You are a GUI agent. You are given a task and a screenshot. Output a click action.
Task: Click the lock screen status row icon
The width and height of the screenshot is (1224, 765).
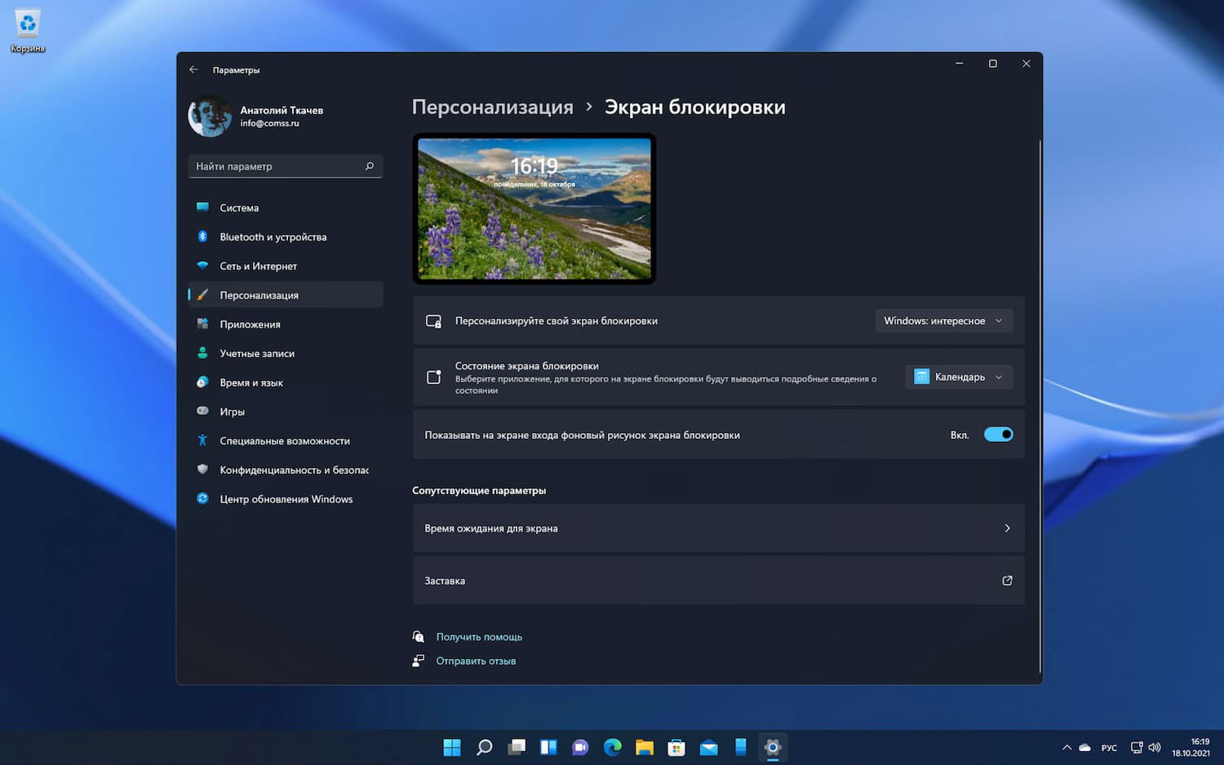[434, 377]
